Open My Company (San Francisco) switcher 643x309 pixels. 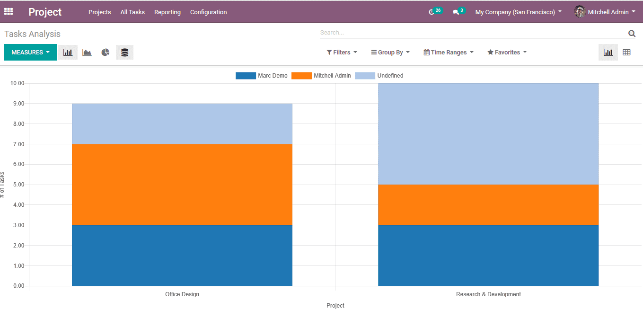pos(519,12)
